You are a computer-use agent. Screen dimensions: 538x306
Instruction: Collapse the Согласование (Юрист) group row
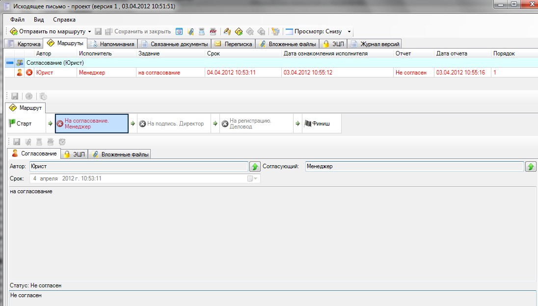tap(9, 63)
